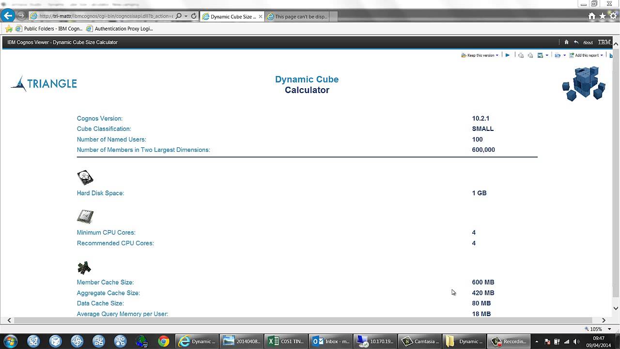The width and height of the screenshot is (620, 349).
Task: Select the "Cognos Version:" label
Action: point(99,118)
